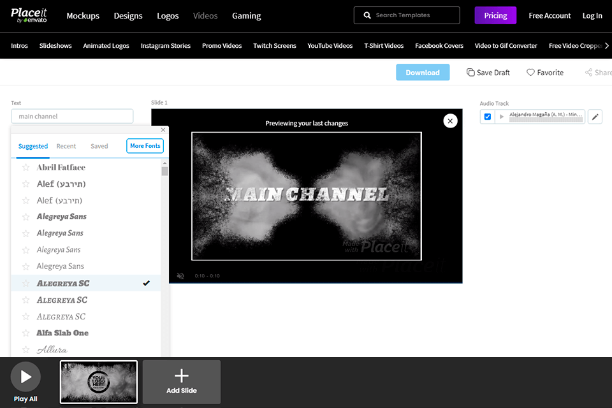Open the Search Templates field via magnifier icon
Screen dimensions: 612x408
(365, 15)
